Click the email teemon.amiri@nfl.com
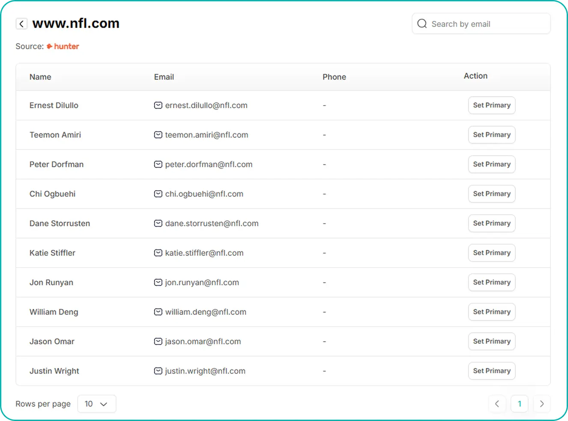The height and width of the screenshot is (421, 568). pyautogui.click(x=207, y=135)
